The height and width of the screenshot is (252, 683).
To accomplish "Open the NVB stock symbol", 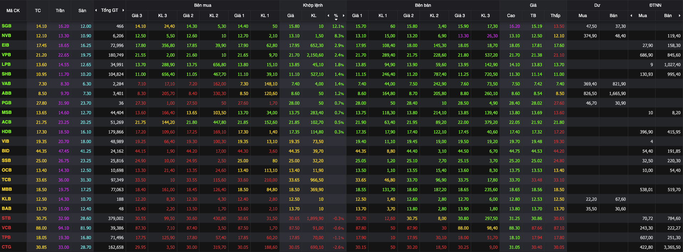I will click(x=6, y=36).
